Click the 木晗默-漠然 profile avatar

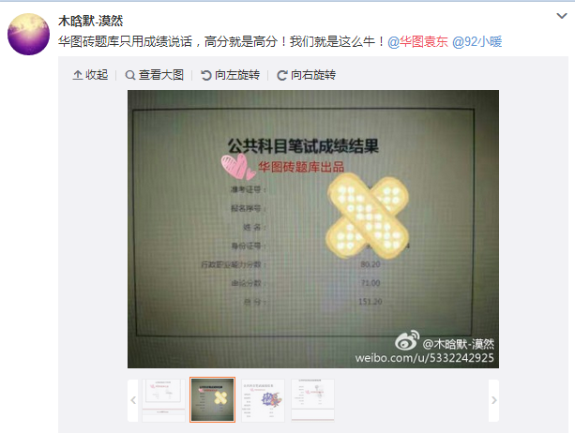(x=28, y=34)
